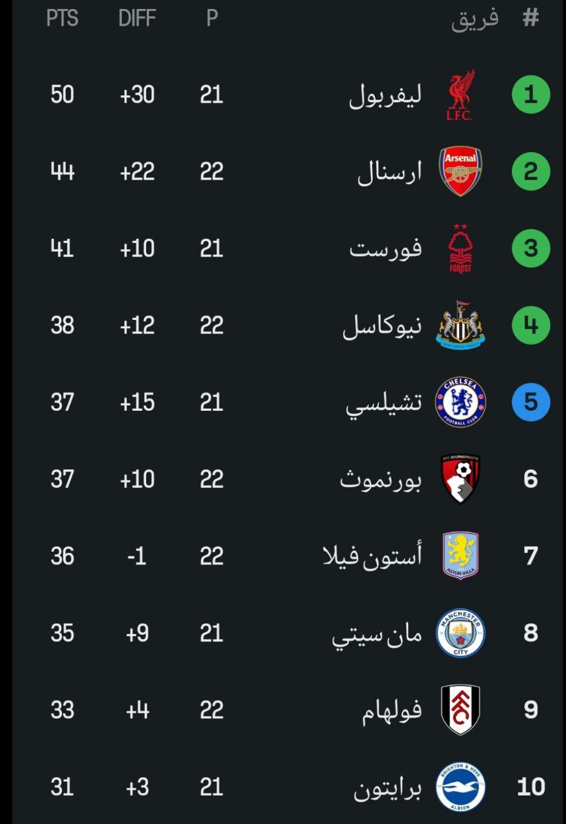Viewport: 566px width, 824px height.
Task: Sort table by PTS column header
Action: pos(62,19)
